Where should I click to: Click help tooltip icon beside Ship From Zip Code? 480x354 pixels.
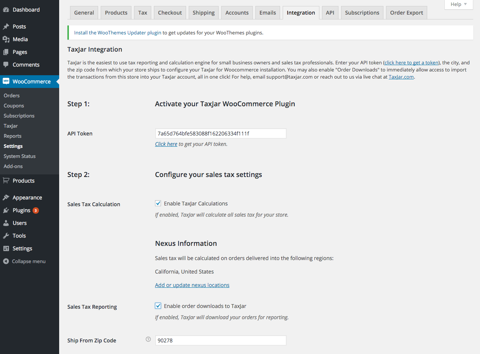point(148,339)
